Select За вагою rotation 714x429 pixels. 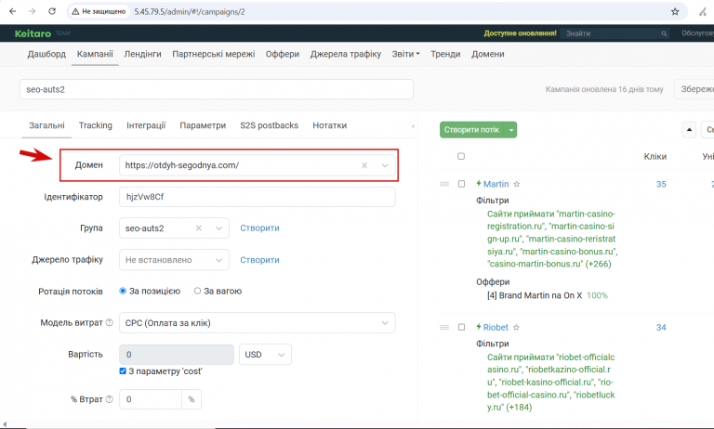point(197,292)
